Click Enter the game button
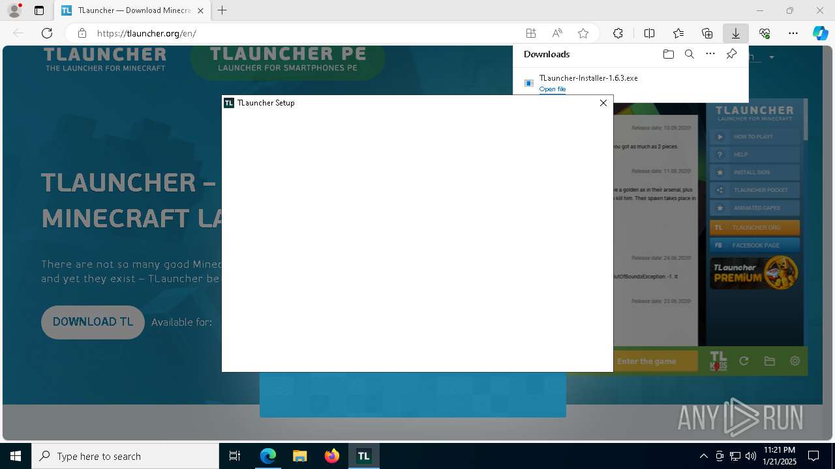835x469 pixels. pyautogui.click(x=656, y=361)
